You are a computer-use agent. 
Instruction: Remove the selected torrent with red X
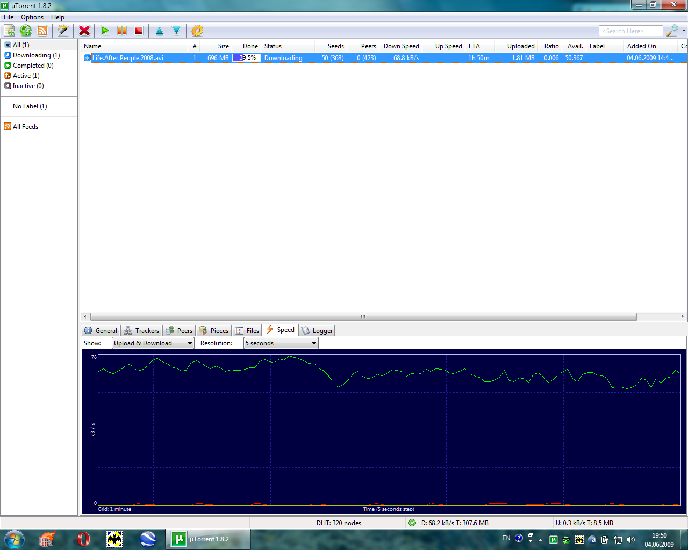click(x=84, y=31)
